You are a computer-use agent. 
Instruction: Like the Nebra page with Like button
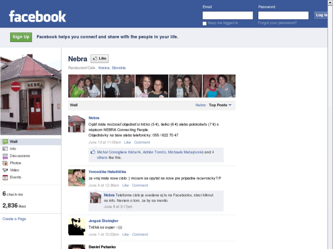point(99,58)
